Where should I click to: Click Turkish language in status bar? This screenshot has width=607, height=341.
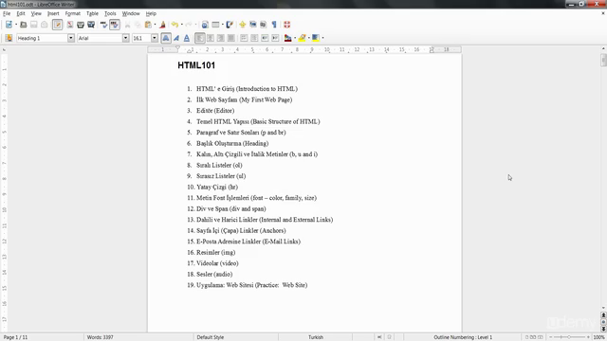pos(316,337)
